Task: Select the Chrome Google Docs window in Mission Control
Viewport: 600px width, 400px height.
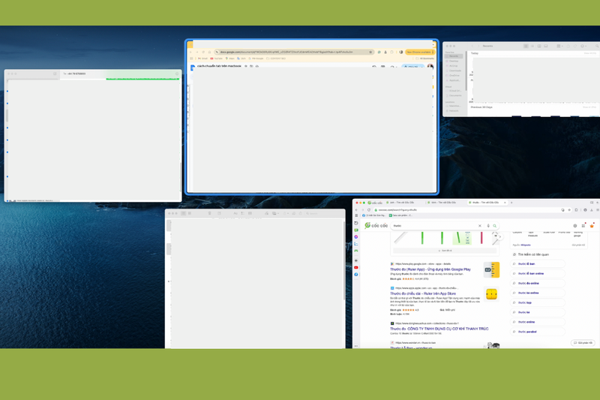Action: (x=312, y=117)
